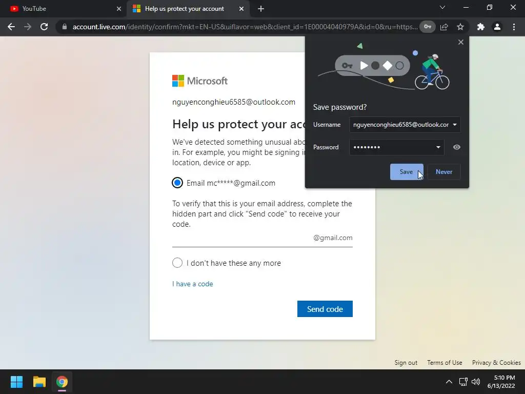Open the tab search chevron
Screen dimensions: 525x394
point(442,7)
